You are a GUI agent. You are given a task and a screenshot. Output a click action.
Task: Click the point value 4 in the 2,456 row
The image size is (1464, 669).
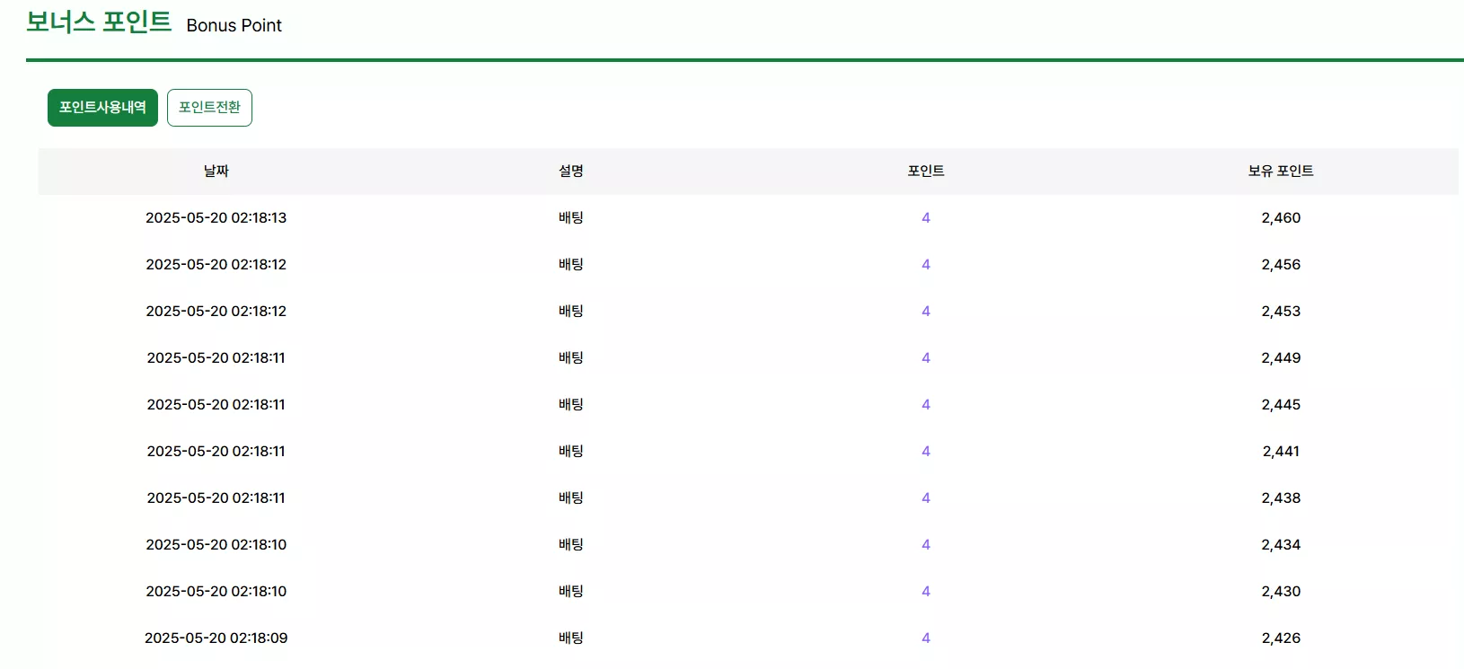coord(926,264)
